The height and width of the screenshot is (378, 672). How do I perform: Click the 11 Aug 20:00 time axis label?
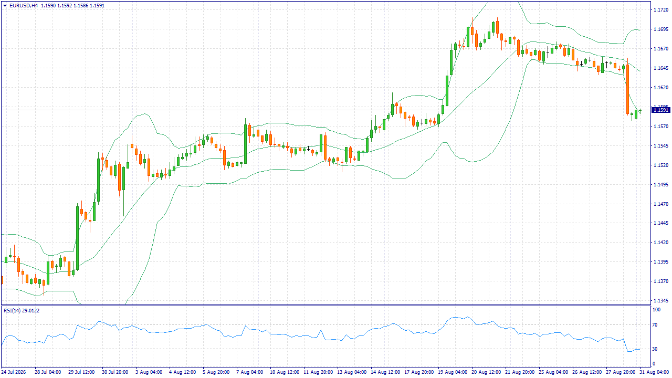pos(318,372)
